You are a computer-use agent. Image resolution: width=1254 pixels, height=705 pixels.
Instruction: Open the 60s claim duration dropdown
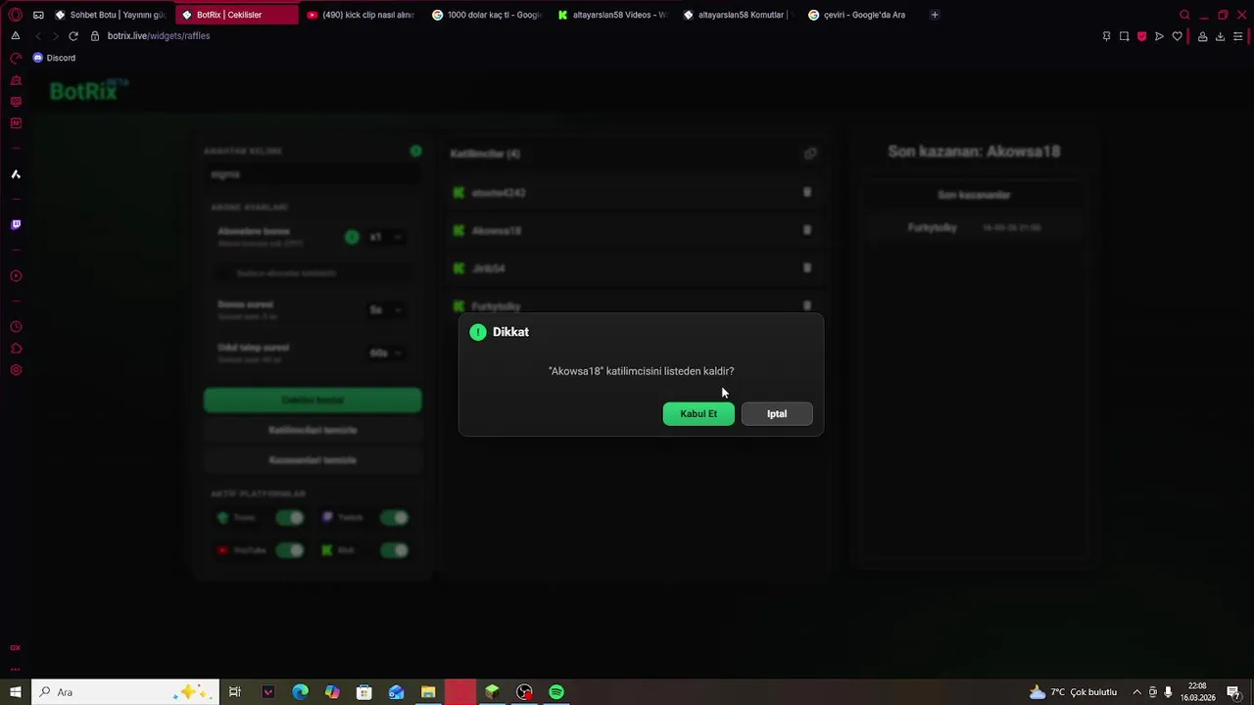pos(385,352)
